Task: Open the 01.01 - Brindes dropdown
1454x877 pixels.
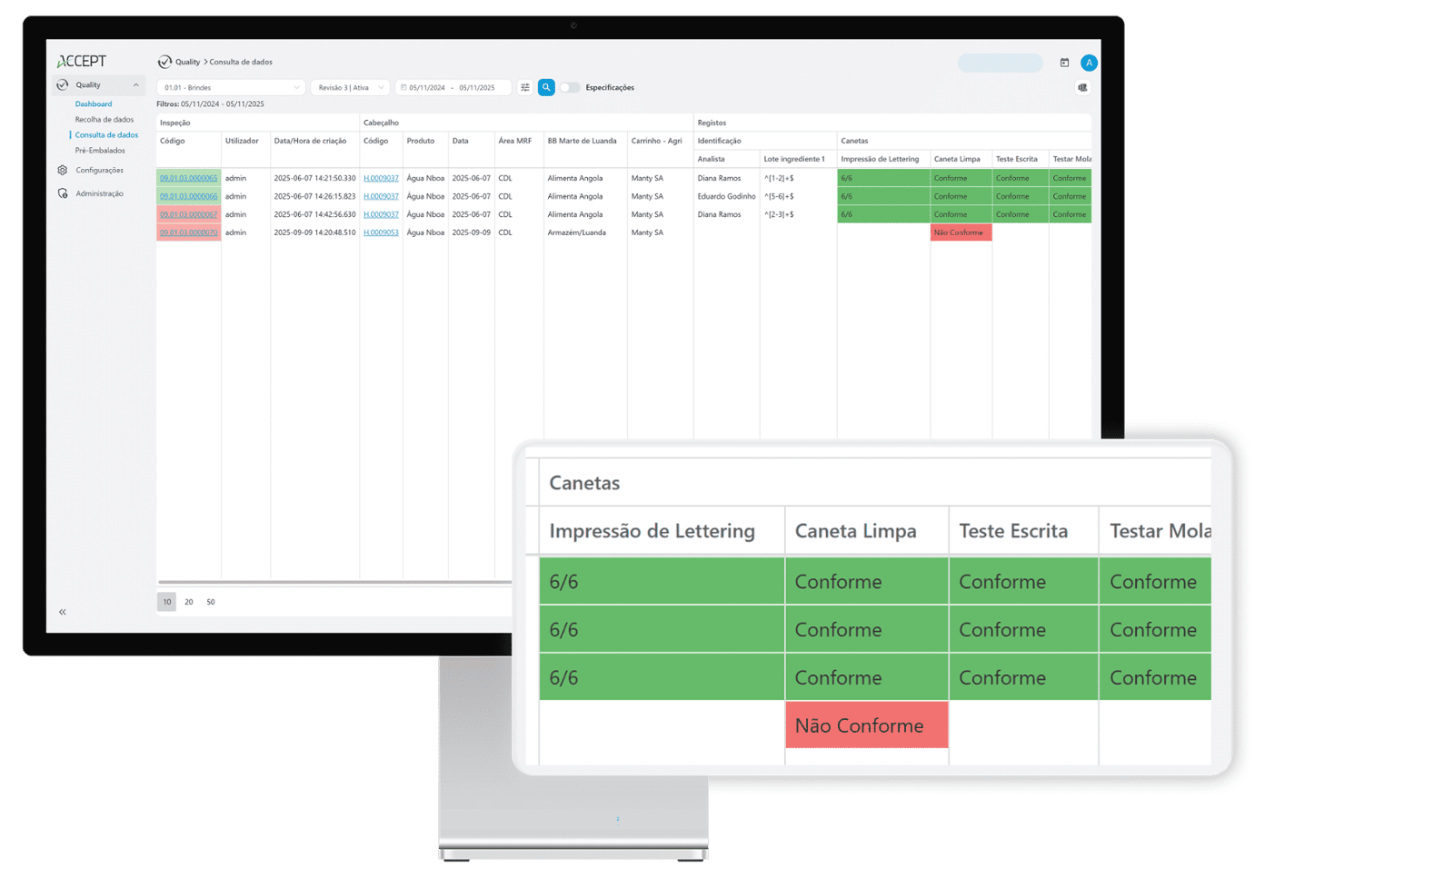Action: coord(230,87)
